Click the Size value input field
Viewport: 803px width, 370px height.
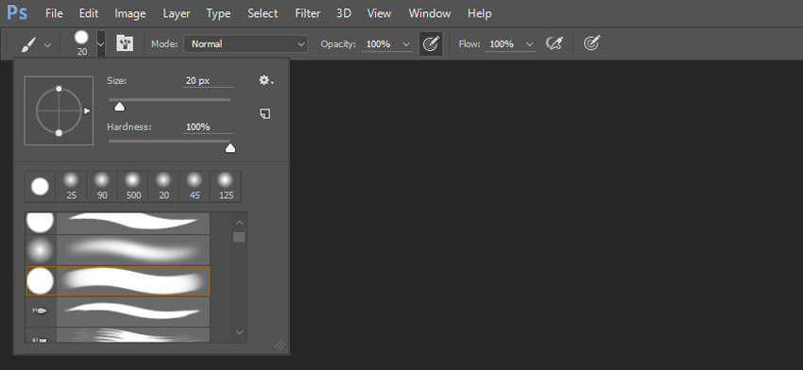208,81
